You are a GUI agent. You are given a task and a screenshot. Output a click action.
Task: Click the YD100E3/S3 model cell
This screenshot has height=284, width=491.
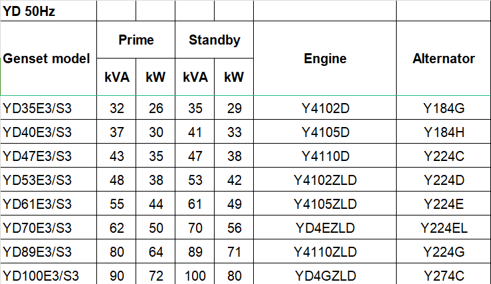(x=40, y=275)
